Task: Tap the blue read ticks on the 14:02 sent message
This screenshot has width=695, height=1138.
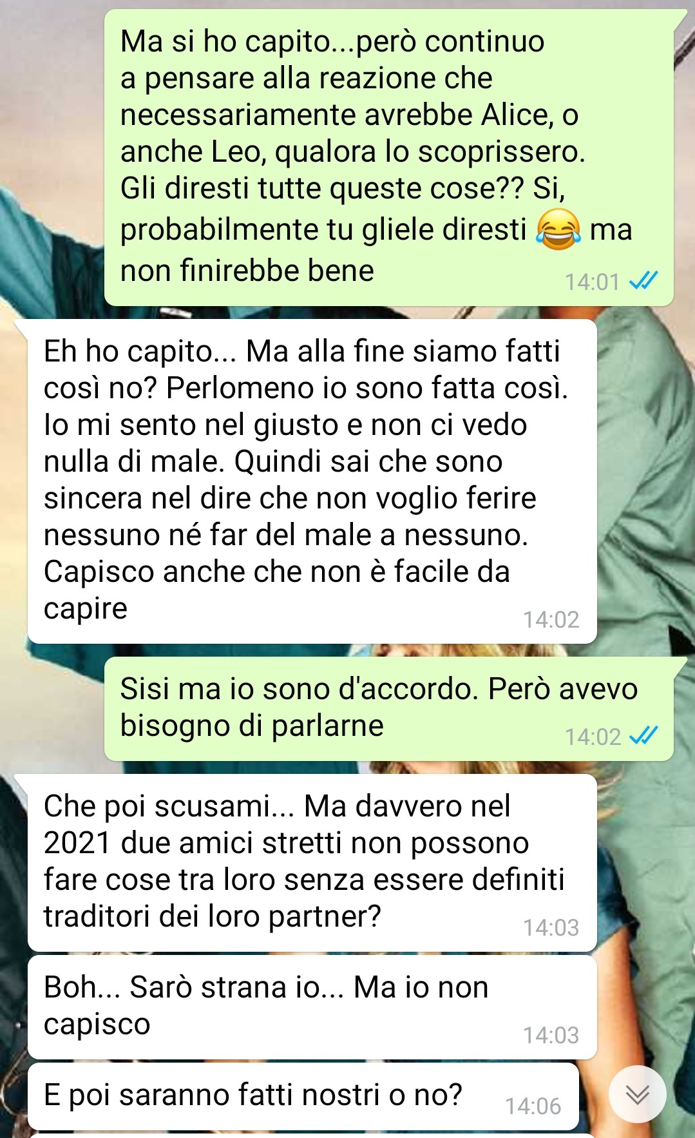Action: tap(643, 735)
